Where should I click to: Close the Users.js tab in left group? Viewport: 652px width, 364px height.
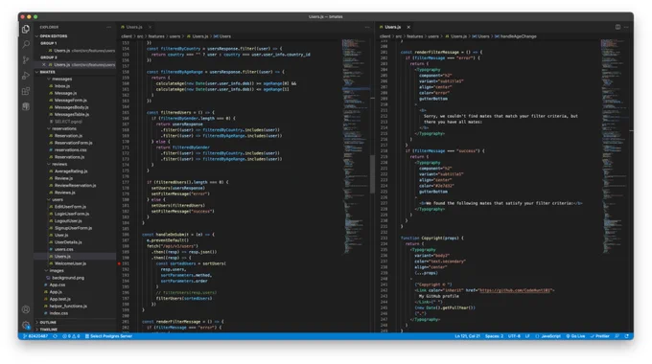[x=150, y=27]
